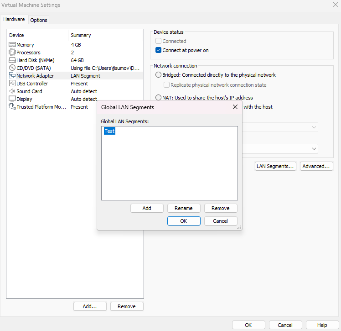The height and width of the screenshot is (331, 341).
Task: Select the USB Controller icon
Action: point(12,84)
